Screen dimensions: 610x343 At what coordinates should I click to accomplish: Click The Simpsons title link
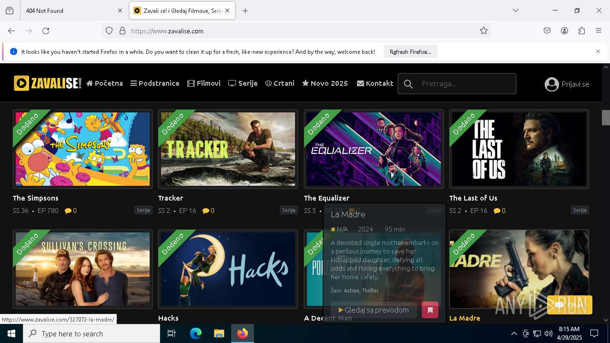click(x=36, y=198)
